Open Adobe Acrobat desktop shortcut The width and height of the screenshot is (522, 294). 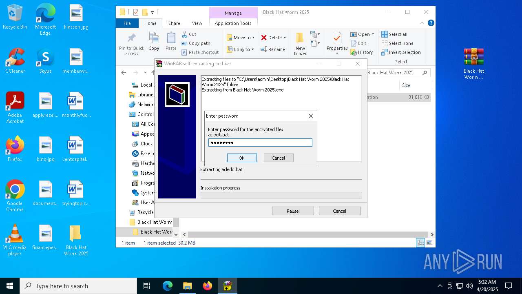tap(15, 107)
